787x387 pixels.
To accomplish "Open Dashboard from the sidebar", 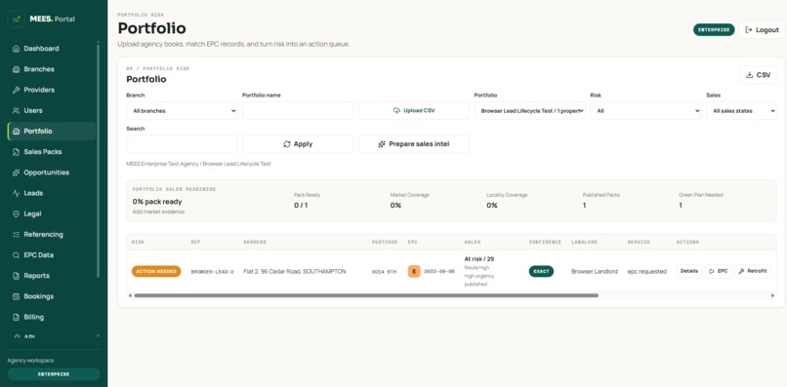I will pyautogui.click(x=52, y=49).
